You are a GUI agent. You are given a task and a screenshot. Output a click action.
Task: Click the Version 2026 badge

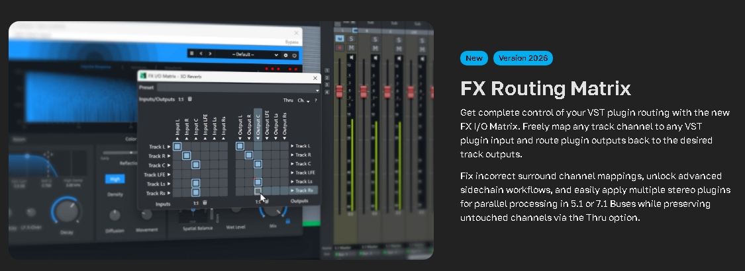(x=522, y=58)
